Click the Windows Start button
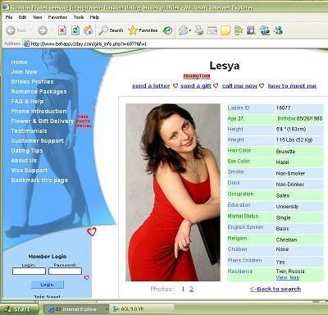 click(19, 309)
